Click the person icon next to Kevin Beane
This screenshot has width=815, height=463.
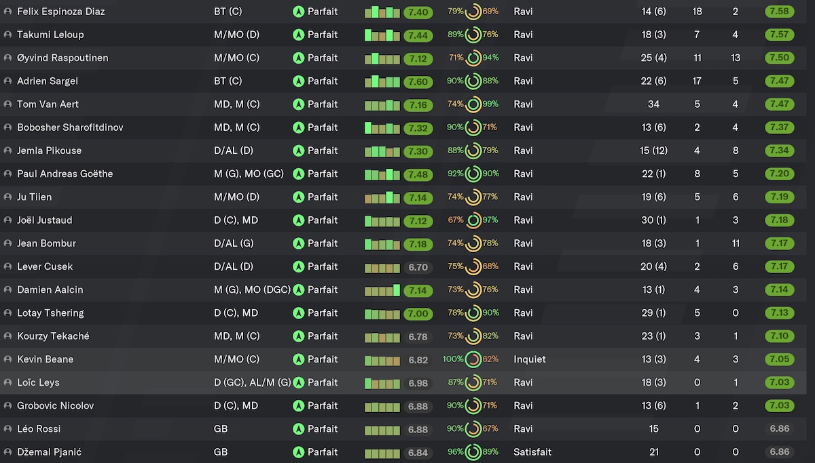pos(7,360)
